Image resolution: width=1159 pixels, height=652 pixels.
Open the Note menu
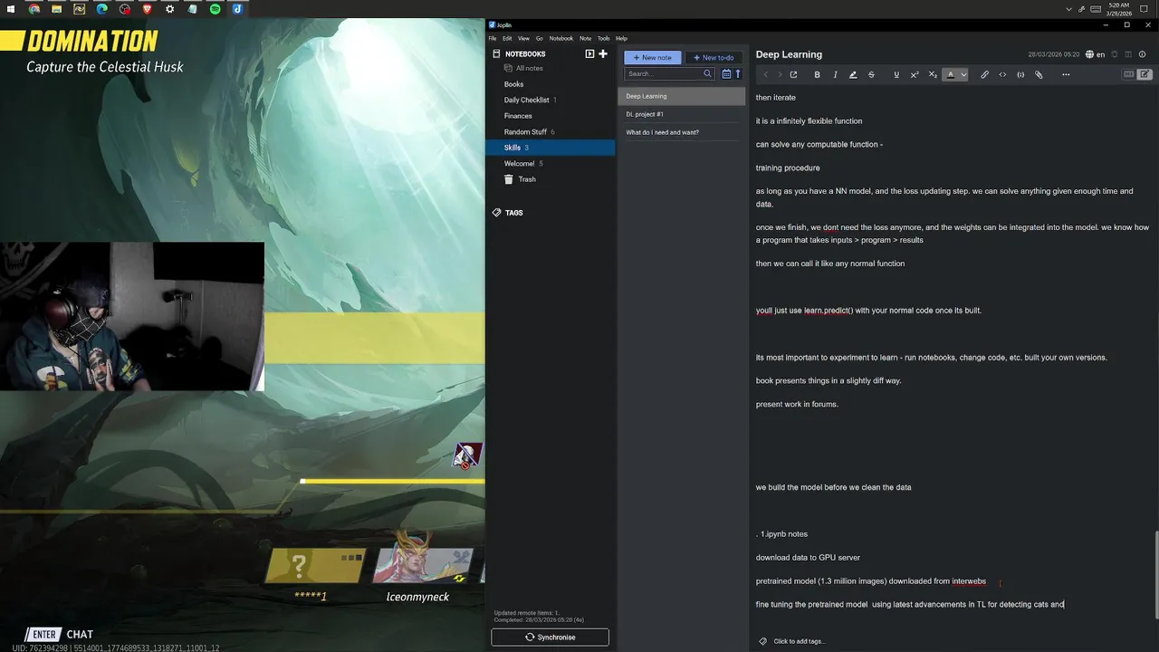pos(585,38)
